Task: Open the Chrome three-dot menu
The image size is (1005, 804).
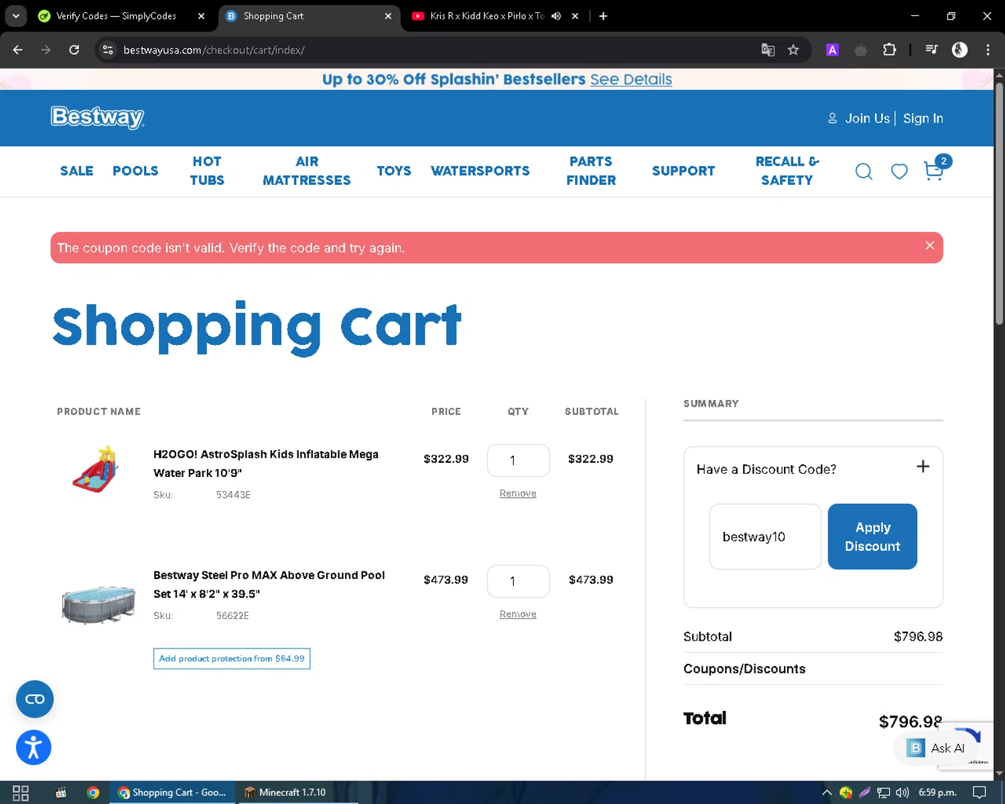Action: tap(988, 50)
